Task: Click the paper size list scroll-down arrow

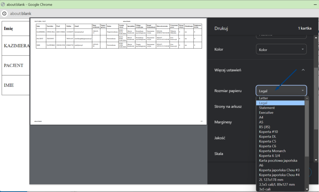Action: [307, 189]
